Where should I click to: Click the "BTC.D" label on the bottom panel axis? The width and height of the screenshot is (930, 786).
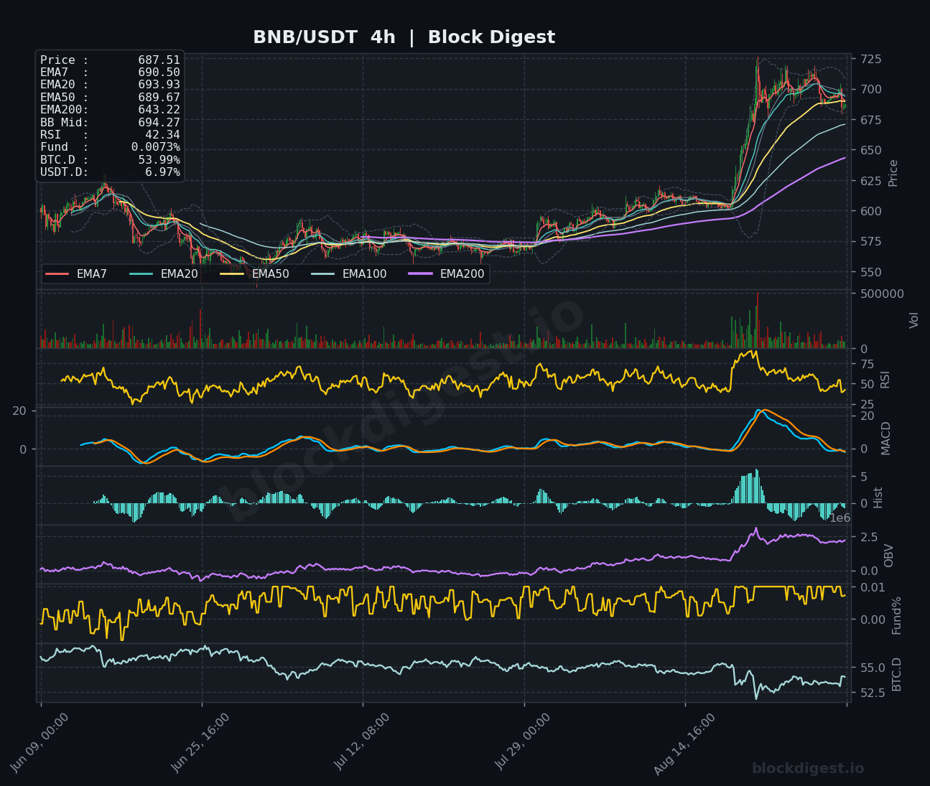(x=896, y=674)
